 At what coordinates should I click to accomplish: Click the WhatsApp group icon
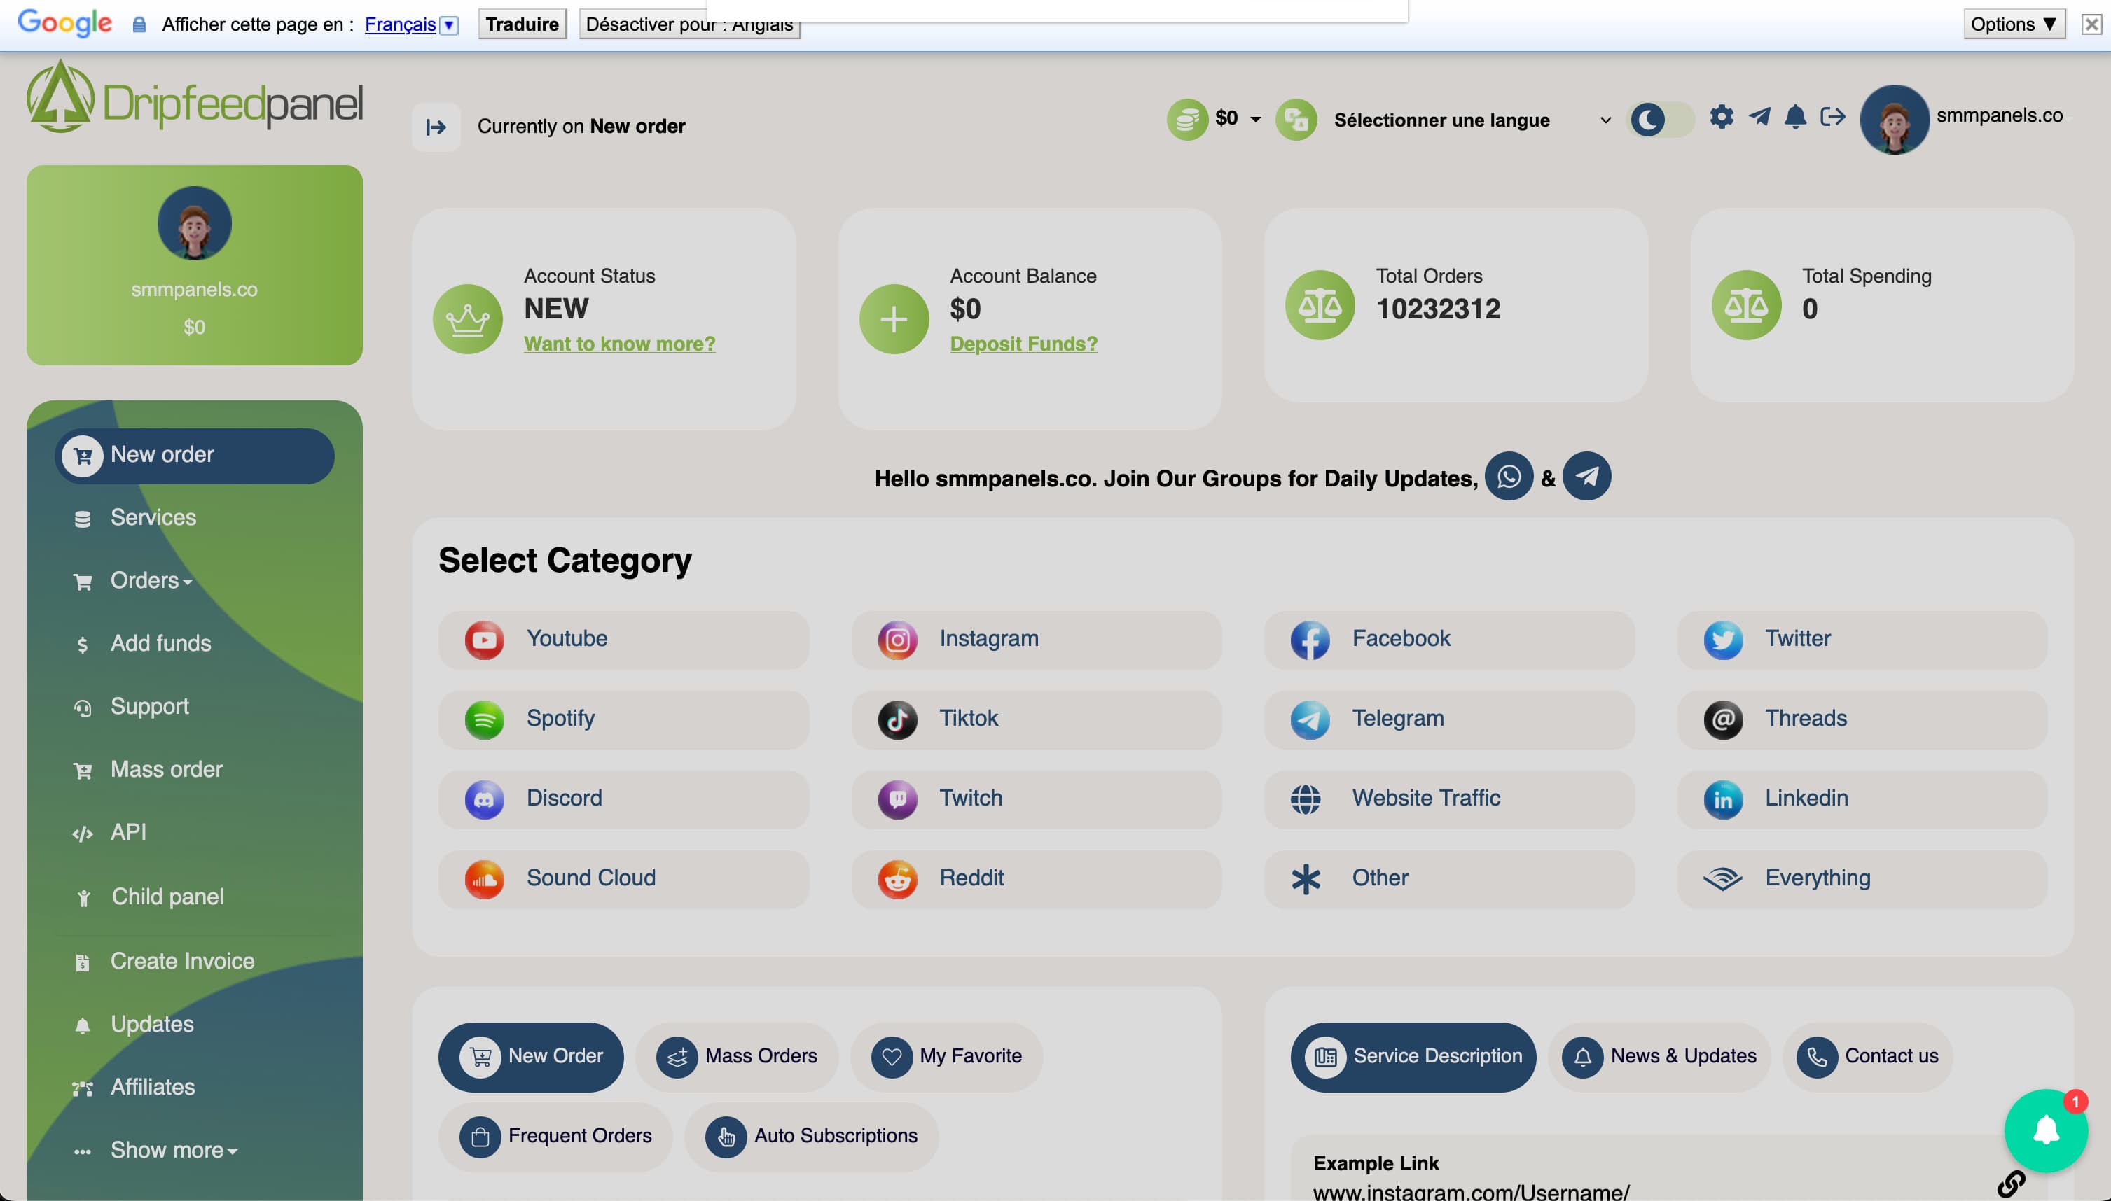click(1508, 477)
